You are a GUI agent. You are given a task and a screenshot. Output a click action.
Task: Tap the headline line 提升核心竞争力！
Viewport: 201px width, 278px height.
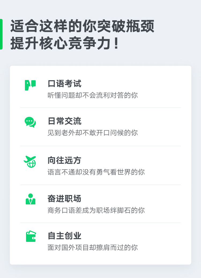point(65,43)
